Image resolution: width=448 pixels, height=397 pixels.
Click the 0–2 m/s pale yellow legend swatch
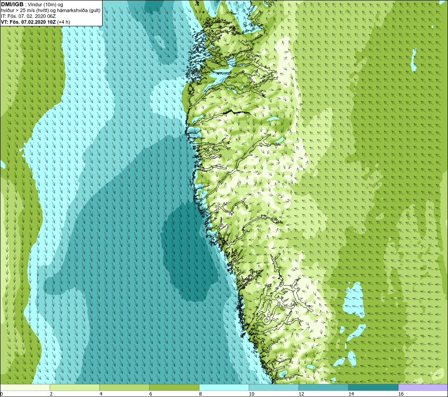click(x=25, y=387)
